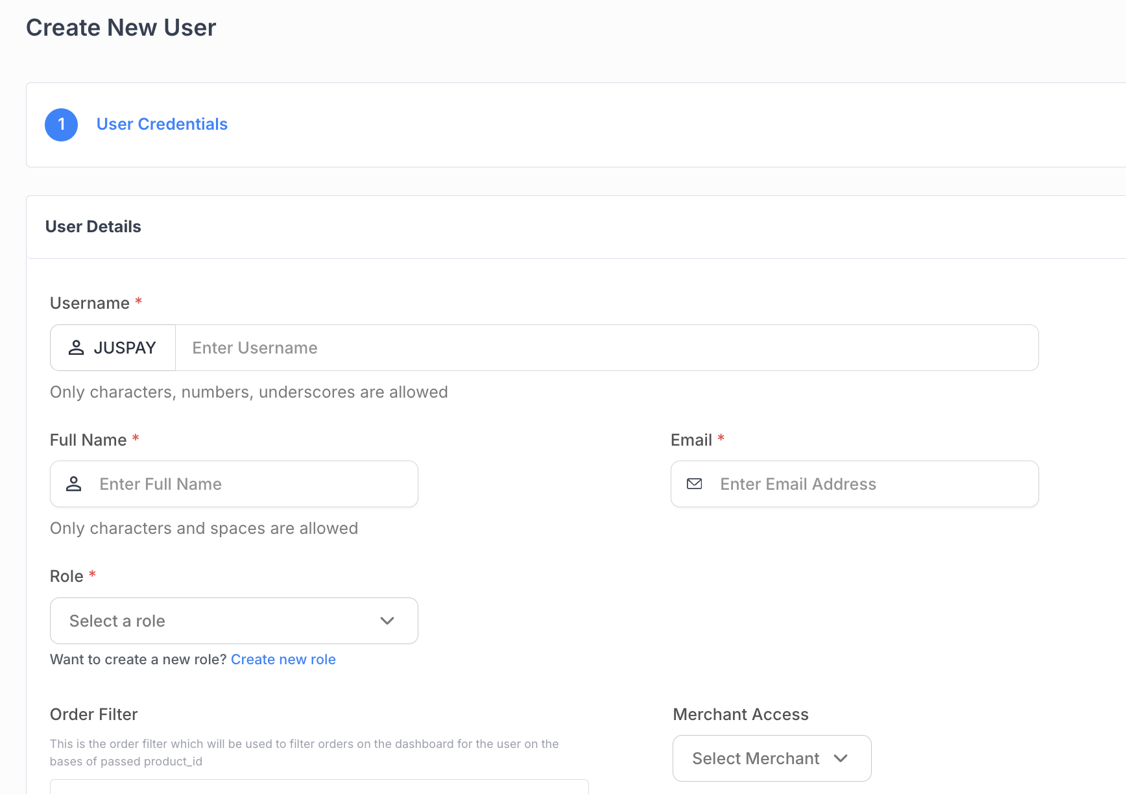Screen dimensions: 1126x794
Task: Click the Create New User page title
Action: (121, 28)
